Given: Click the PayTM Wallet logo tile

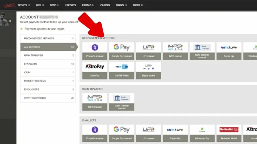Looking at the screenshot, I should (x=121, y=66).
